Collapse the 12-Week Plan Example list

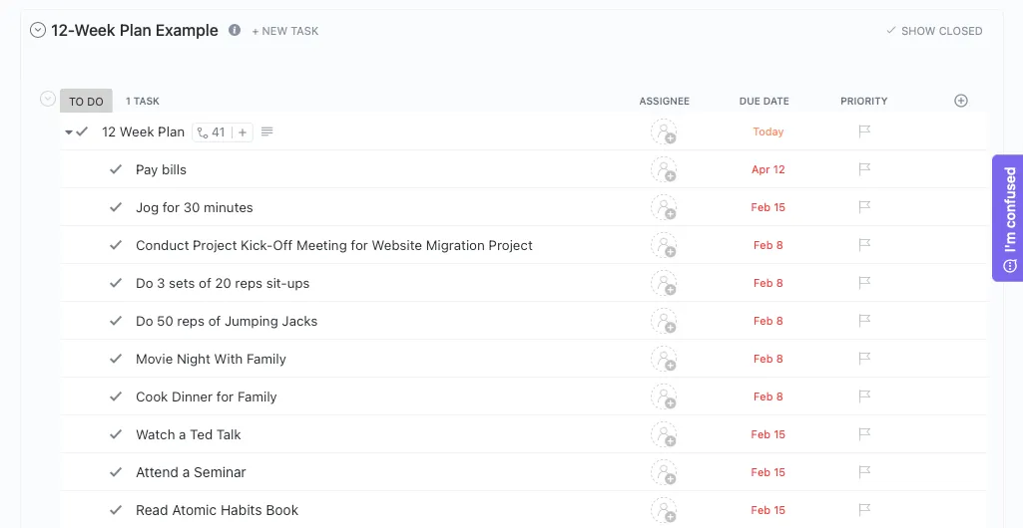[38, 30]
